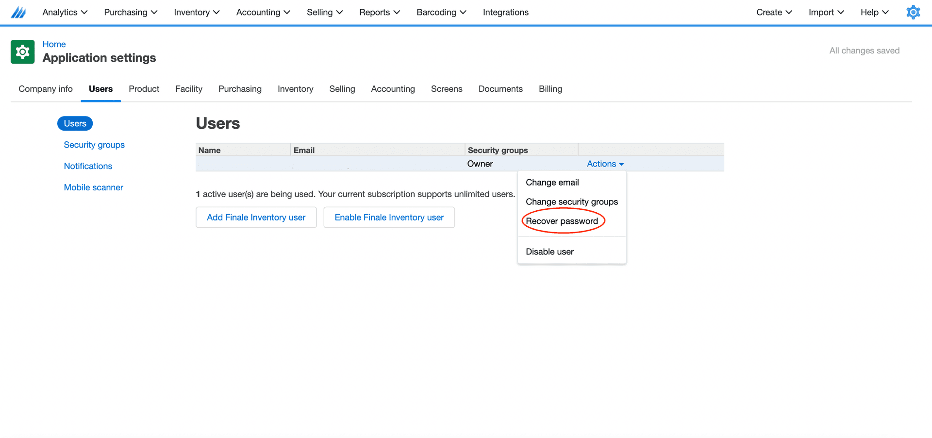The image size is (932, 438).
Task: Click the Finale Inventory logo icon
Action: tap(18, 12)
